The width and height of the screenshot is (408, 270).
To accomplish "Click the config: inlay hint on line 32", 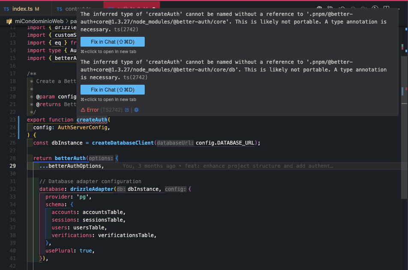I will [176, 189].
